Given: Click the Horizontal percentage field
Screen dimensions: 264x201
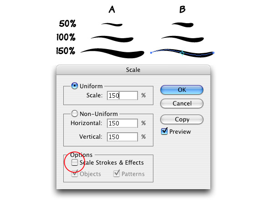Looking at the screenshot, I should coord(122,123).
